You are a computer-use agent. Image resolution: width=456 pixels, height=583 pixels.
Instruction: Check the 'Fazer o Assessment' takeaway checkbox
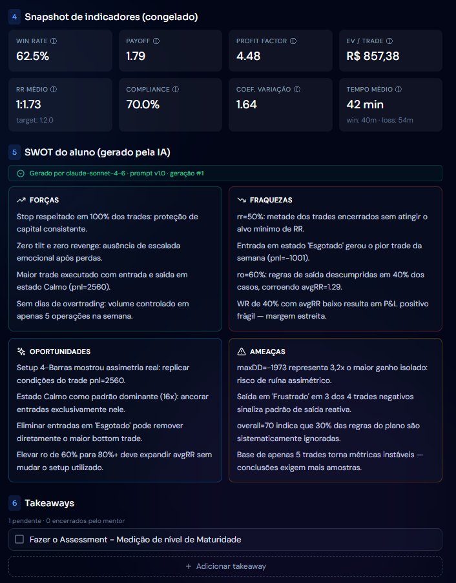(19, 539)
